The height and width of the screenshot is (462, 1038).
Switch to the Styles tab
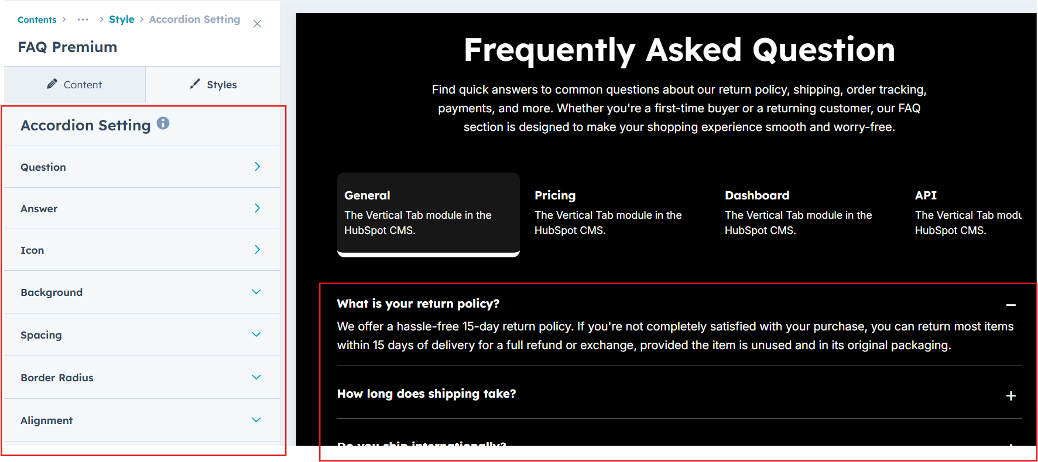coord(213,85)
